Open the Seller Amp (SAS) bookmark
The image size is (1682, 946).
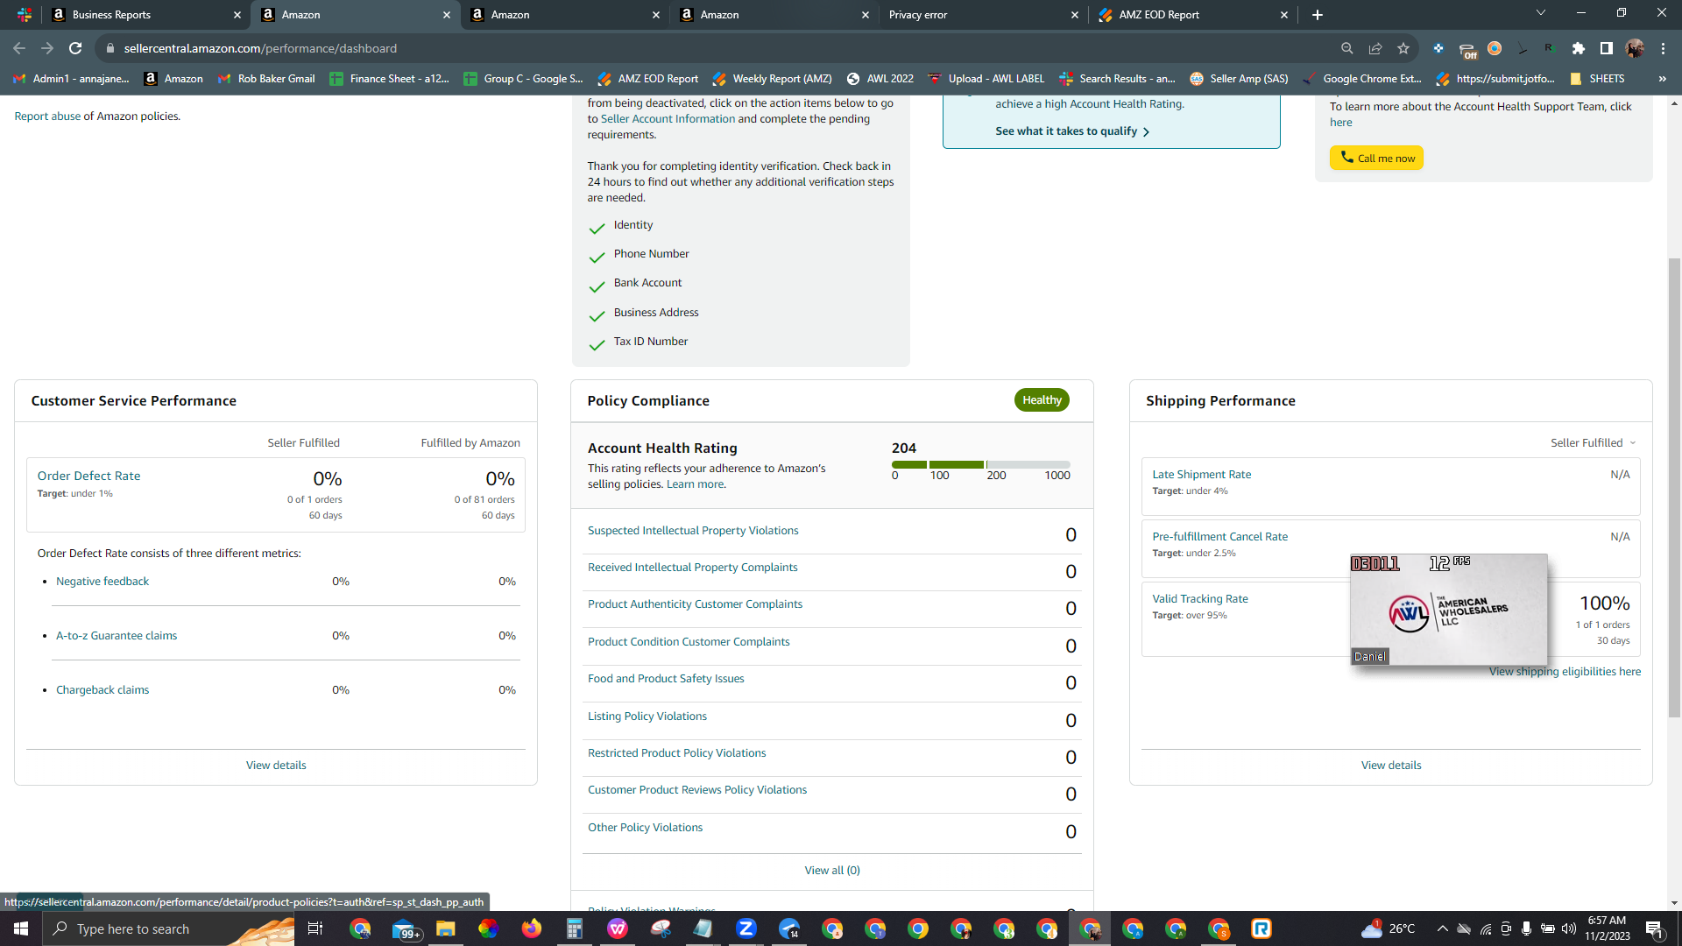pos(1239,79)
